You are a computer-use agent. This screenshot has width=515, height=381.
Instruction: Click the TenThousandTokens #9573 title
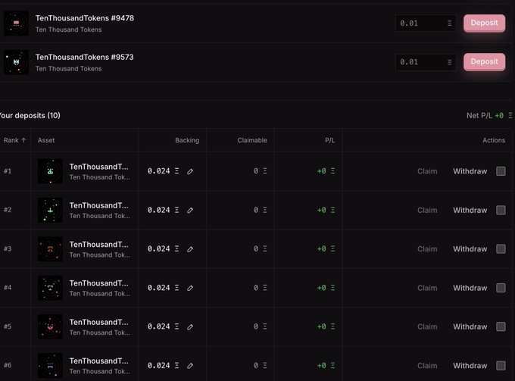84,57
